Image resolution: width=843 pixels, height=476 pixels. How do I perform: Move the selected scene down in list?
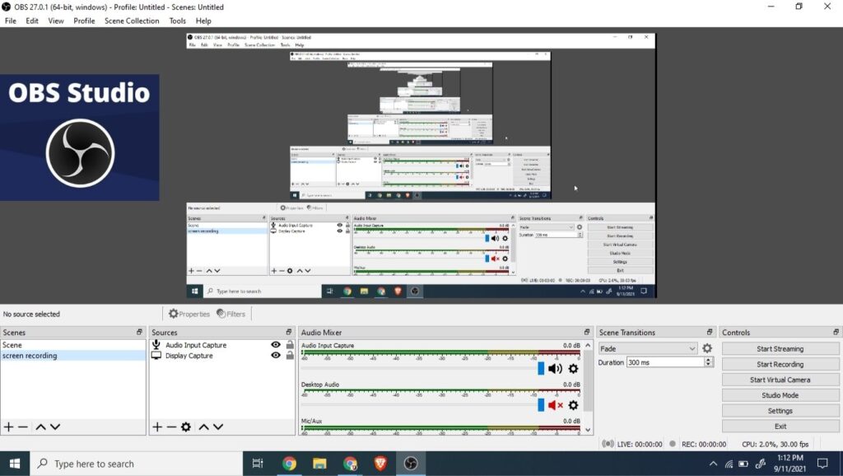tap(55, 427)
